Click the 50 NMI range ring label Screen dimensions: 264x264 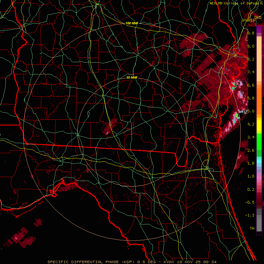pos(132,77)
